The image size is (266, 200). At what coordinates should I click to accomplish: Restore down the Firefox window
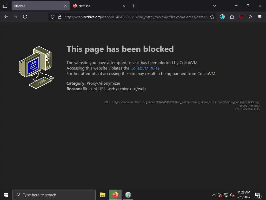coord(248,6)
